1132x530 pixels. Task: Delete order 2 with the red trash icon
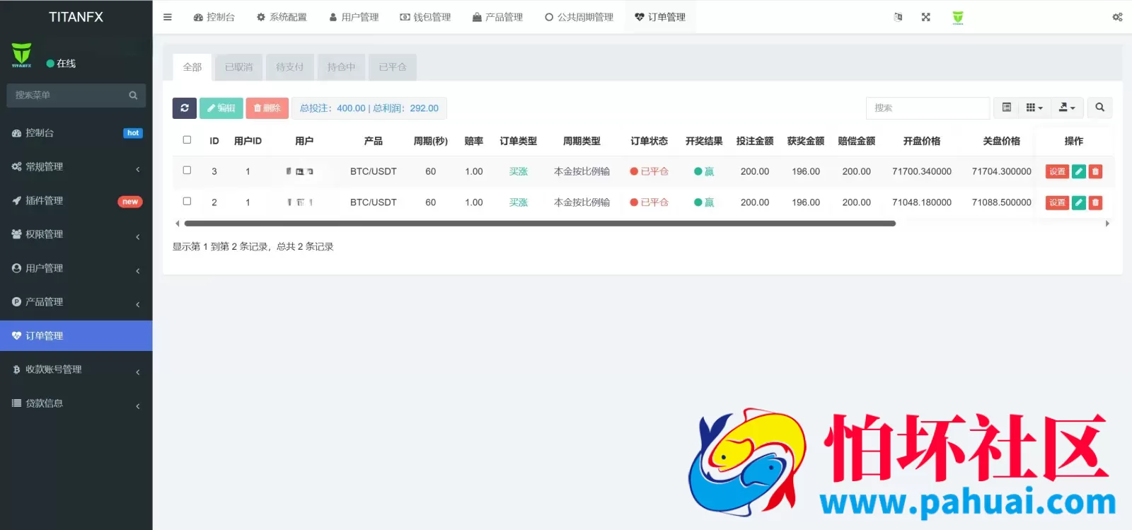pyautogui.click(x=1095, y=202)
